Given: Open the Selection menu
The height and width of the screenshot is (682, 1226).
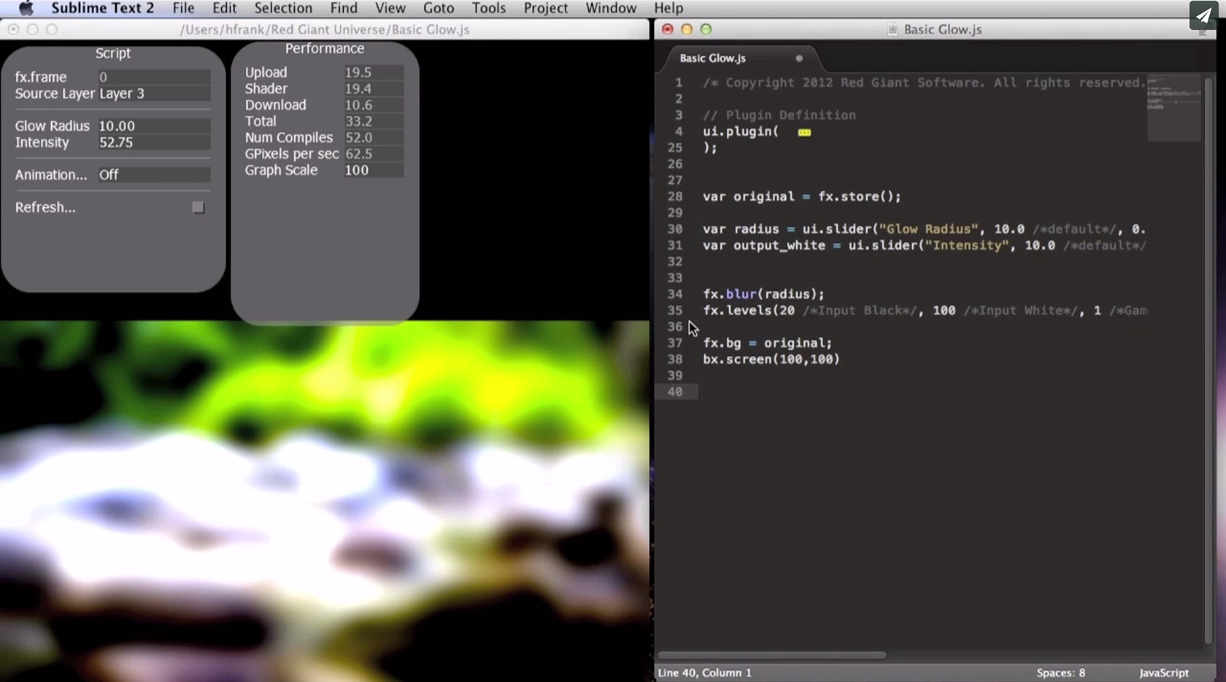Looking at the screenshot, I should pos(283,8).
